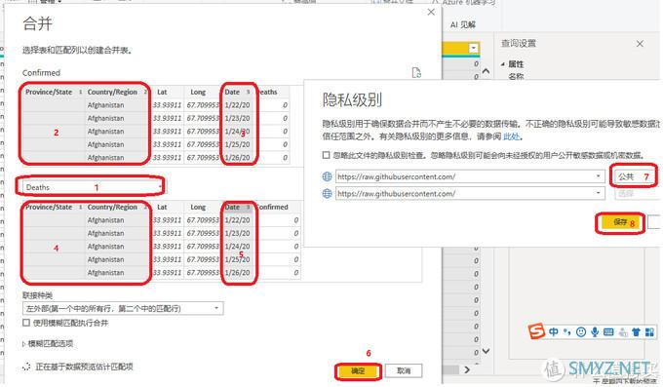663x387 pixels.
Task: Click 保存 in the privacy levels dialog
Action: 620,222
